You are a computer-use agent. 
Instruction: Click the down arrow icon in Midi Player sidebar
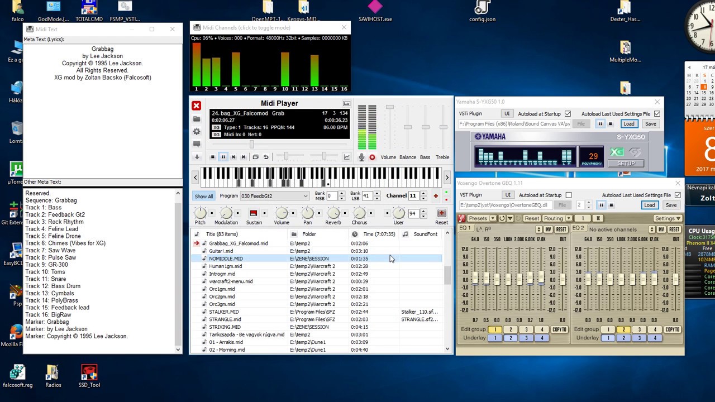pyautogui.click(x=196, y=157)
